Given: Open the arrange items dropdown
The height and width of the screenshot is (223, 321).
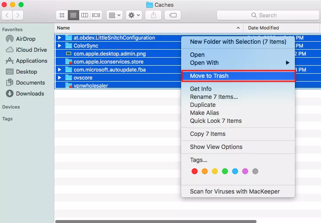Looking at the screenshot, I should (115, 15).
